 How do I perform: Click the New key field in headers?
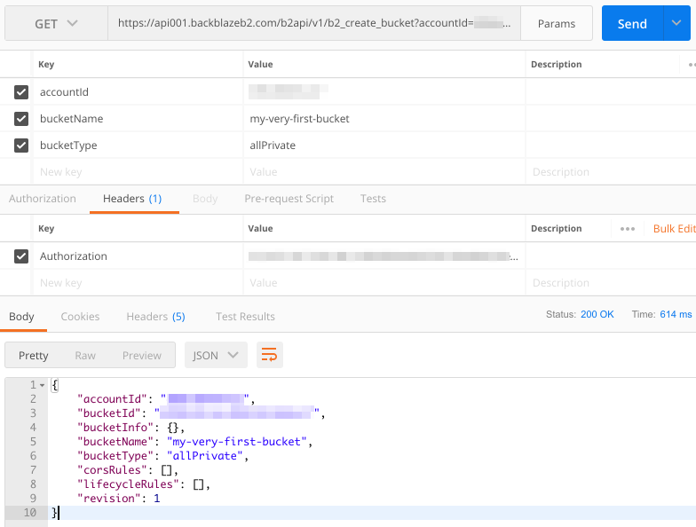click(x=138, y=282)
